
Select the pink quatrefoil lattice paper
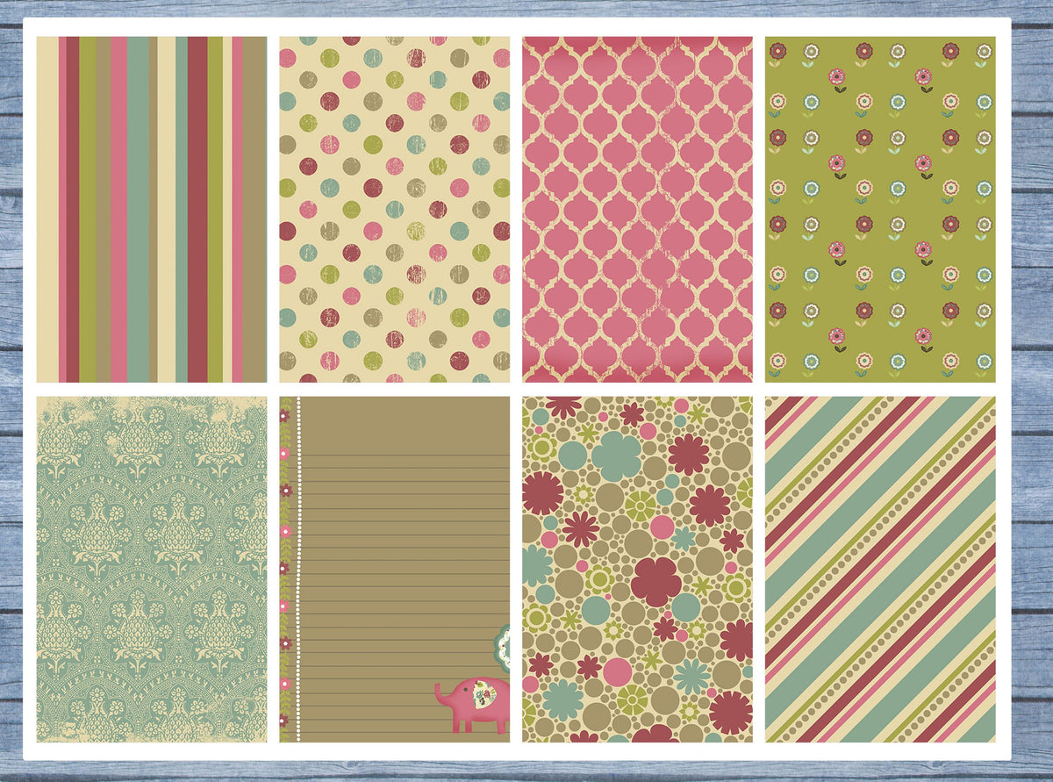click(x=638, y=209)
